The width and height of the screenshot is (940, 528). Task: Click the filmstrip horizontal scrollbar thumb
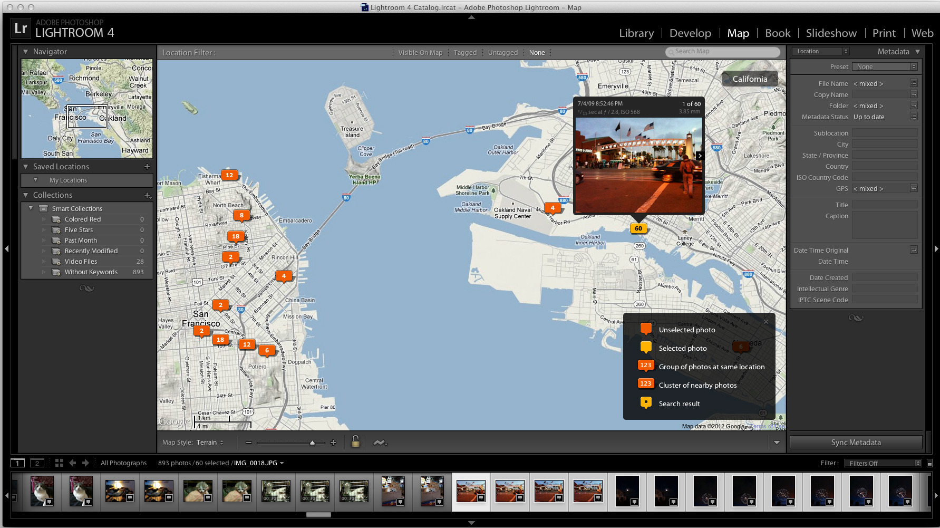[318, 515]
